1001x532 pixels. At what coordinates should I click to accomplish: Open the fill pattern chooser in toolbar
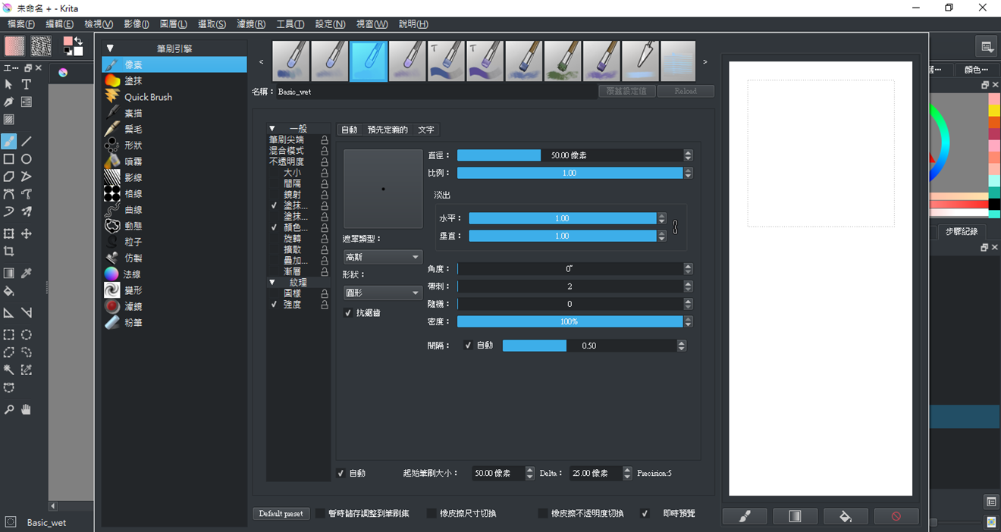(x=41, y=46)
